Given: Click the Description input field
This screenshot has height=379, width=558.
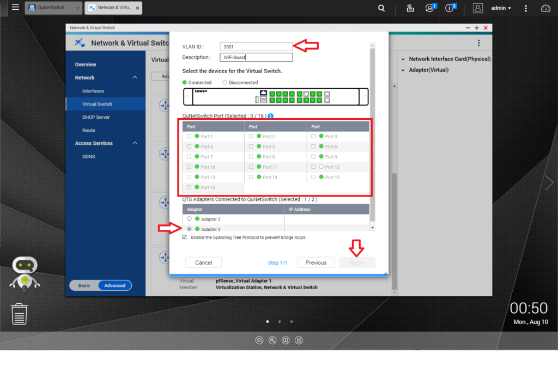Looking at the screenshot, I should click(x=256, y=57).
